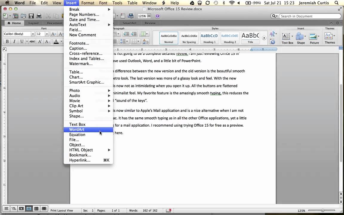
Task: Open the Help purple question mark
Action: (x=157, y=16)
